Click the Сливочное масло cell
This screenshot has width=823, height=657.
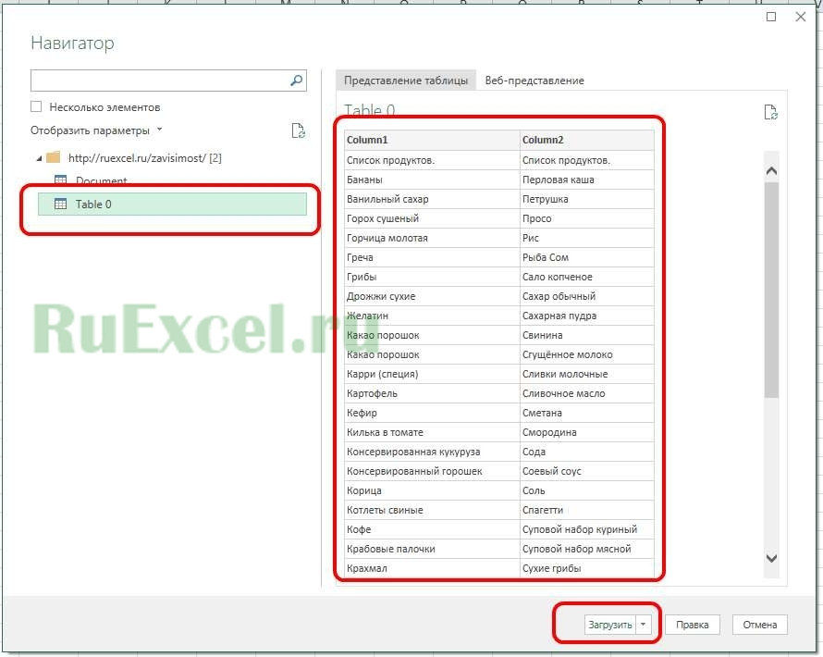pos(587,393)
